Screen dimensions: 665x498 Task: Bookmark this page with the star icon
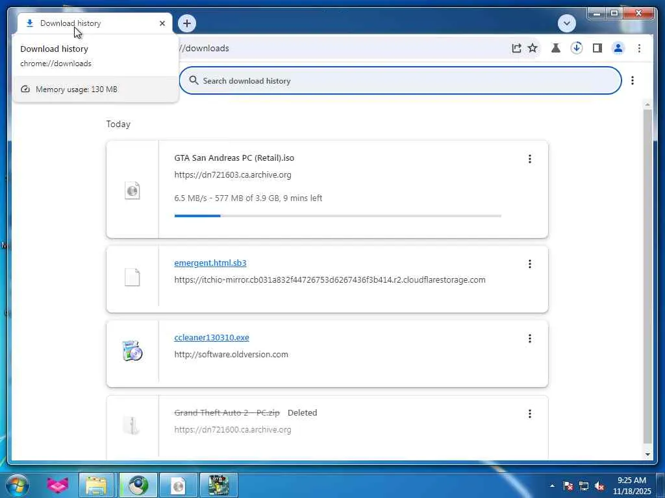[533, 48]
